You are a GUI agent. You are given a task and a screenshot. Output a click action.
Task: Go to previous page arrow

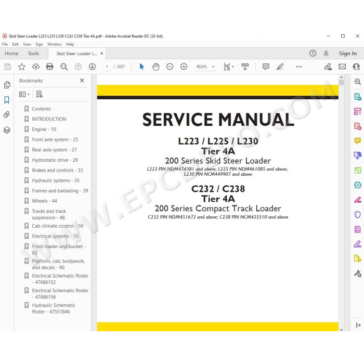tap(78, 67)
